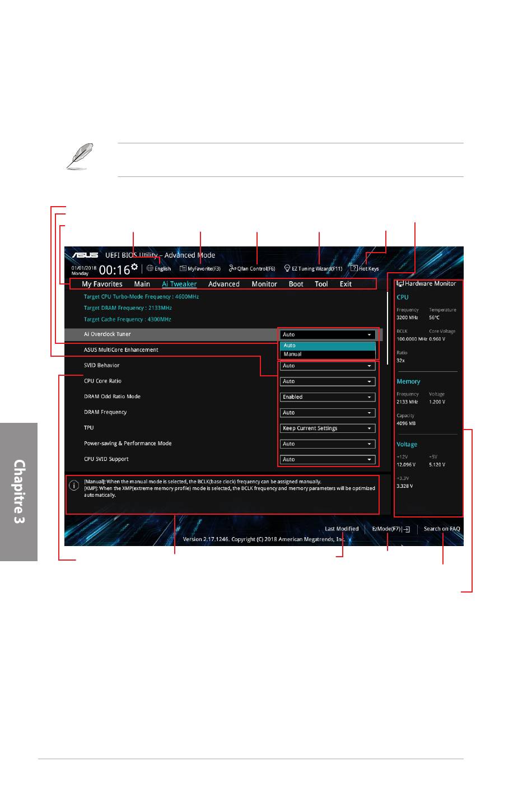Click the 00:16 clock time

(114, 270)
